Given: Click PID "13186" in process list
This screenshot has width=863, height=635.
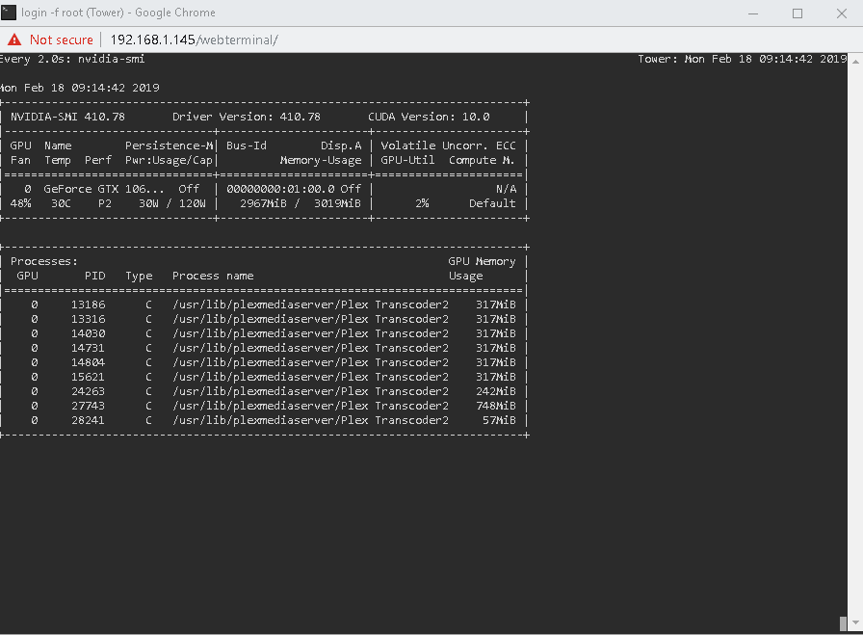Looking at the screenshot, I should 88,304.
